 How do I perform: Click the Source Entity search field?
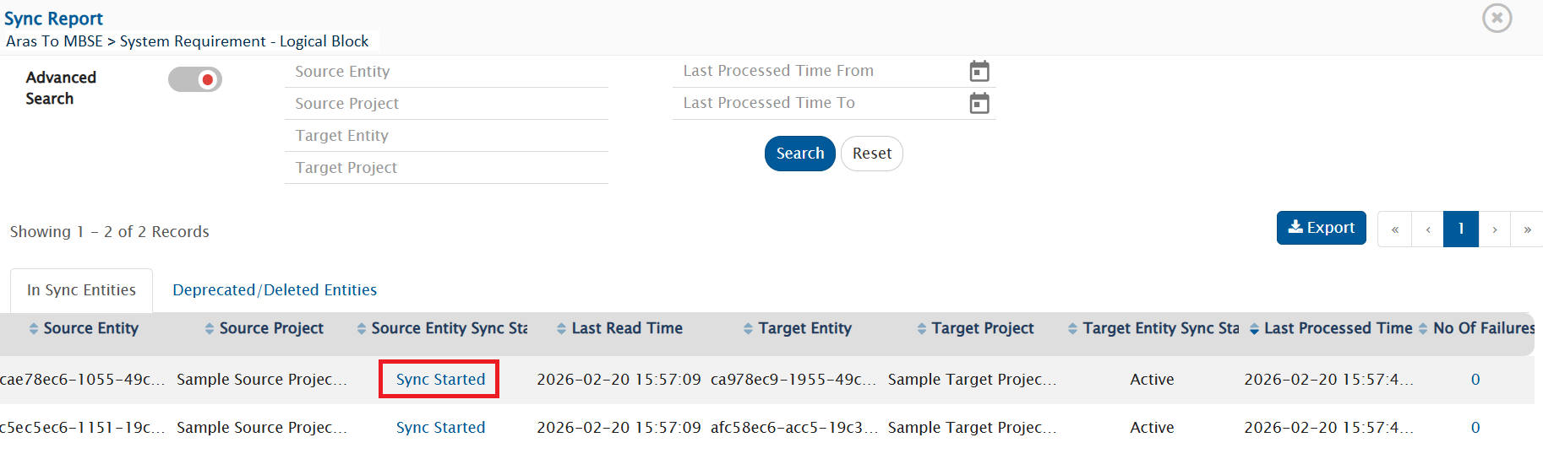446,72
